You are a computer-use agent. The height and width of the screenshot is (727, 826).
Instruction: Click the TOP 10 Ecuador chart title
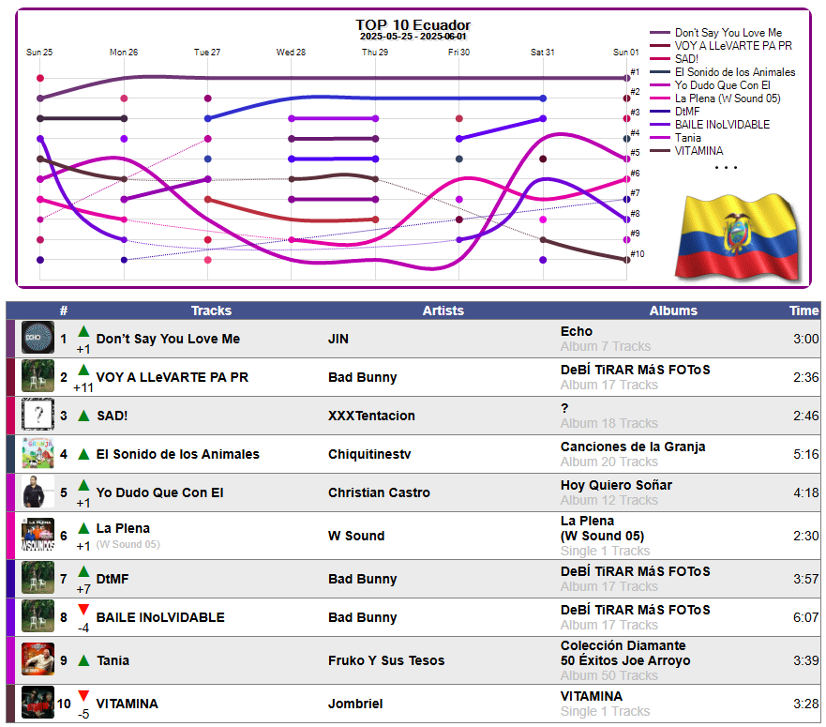(x=413, y=24)
